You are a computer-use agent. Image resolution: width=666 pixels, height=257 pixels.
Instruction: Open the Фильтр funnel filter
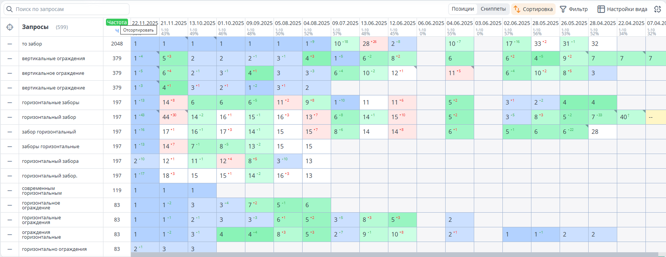pyautogui.click(x=574, y=9)
